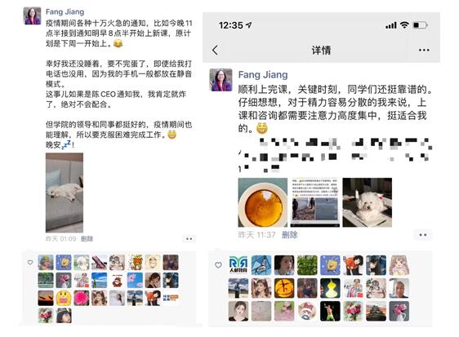Tap the battery indicator in the status bar

(x=421, y=25)
